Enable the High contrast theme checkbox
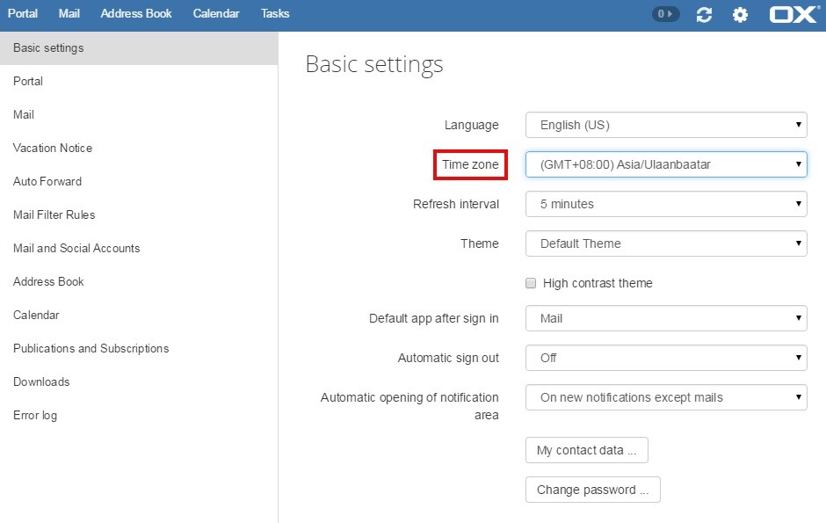 click(x=531, y=283)
